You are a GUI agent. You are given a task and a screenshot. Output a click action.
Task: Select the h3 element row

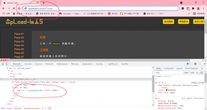pos(76,79)
